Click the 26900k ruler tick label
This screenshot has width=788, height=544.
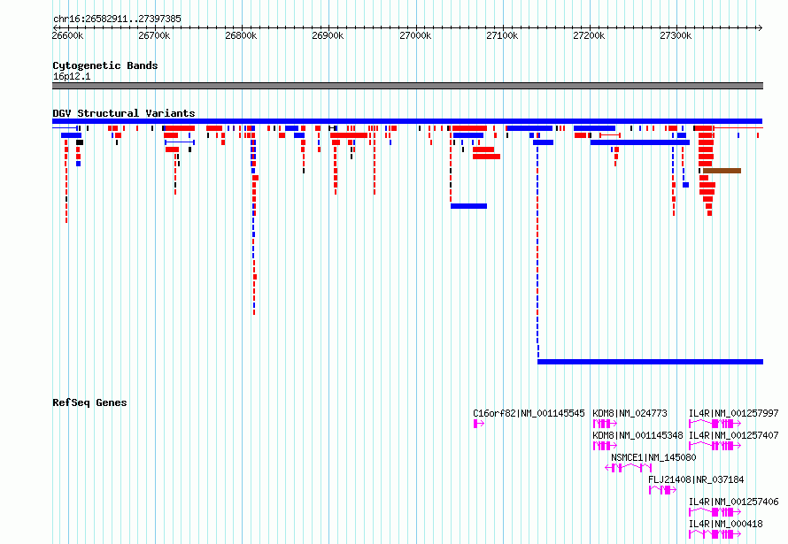[x=328, y=35]
